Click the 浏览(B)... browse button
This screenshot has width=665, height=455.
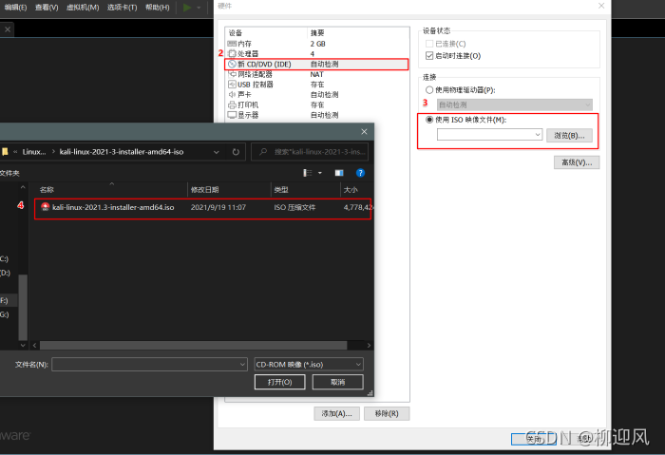click(x=569, y=135)
